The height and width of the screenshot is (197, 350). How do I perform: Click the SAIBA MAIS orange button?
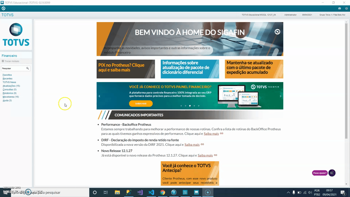click(x=141, y=103)
